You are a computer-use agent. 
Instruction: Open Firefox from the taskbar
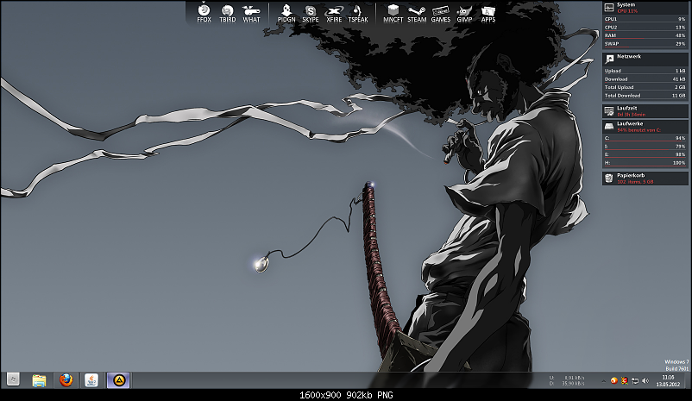coord(66,379)
